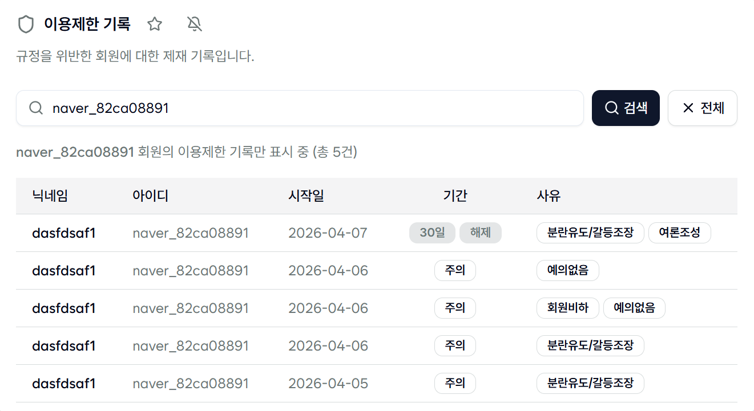Click the 이용제한 기록 page title
Viewport: 754px width, 411px height.
pos(87,24)
